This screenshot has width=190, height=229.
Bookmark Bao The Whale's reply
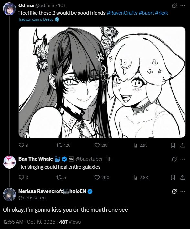[173, 178]
